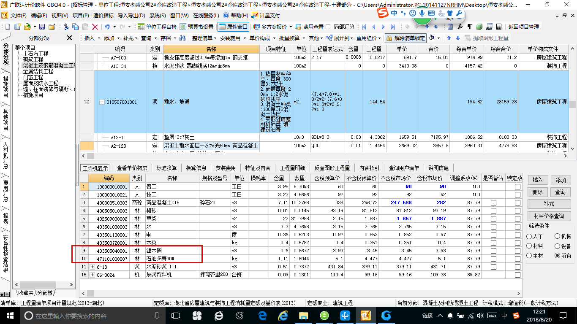This screenshot has height=324, width=577.
Task: Click the Cut scissors icon
Action: click(66, 27)
